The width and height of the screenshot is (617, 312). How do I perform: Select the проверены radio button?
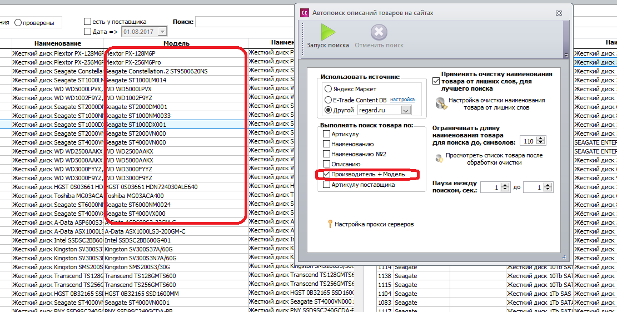click(18, 23)
